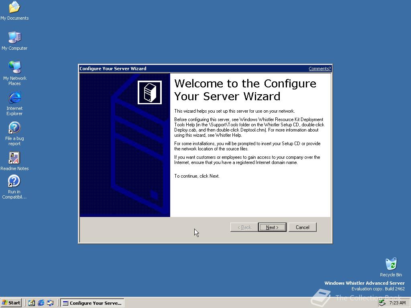Screen dimensions: 411x308
Task: Click the 'Welcome to the Configure' heading
Action: coord(245,90)
